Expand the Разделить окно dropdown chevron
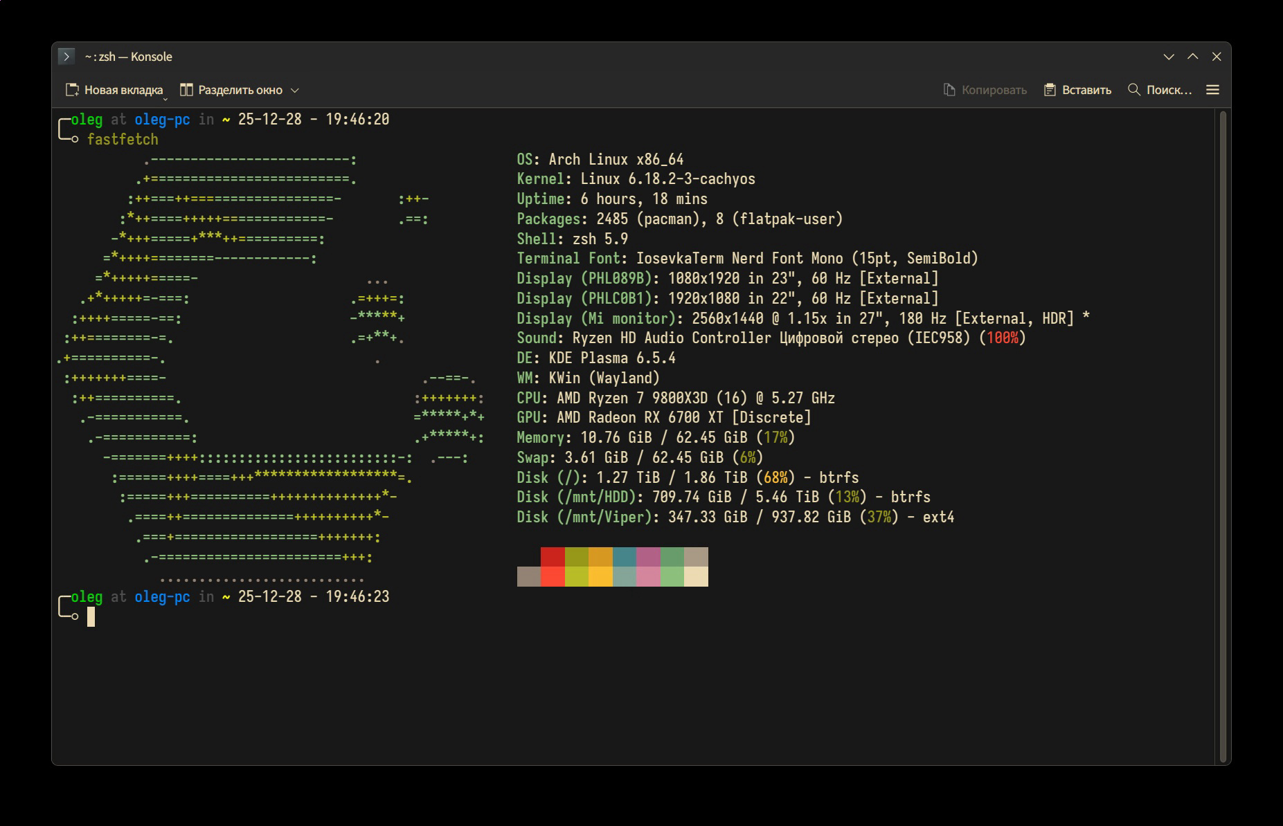This screenshot has width=1283, height=826. tap(295, 90)
